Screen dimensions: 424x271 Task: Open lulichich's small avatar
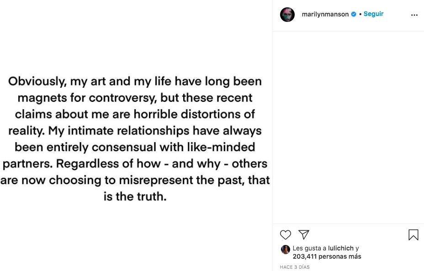point(286,249)
